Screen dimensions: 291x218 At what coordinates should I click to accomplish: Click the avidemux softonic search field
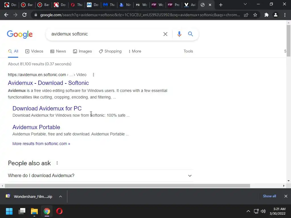pyautogui.click(x=106, y=34)
